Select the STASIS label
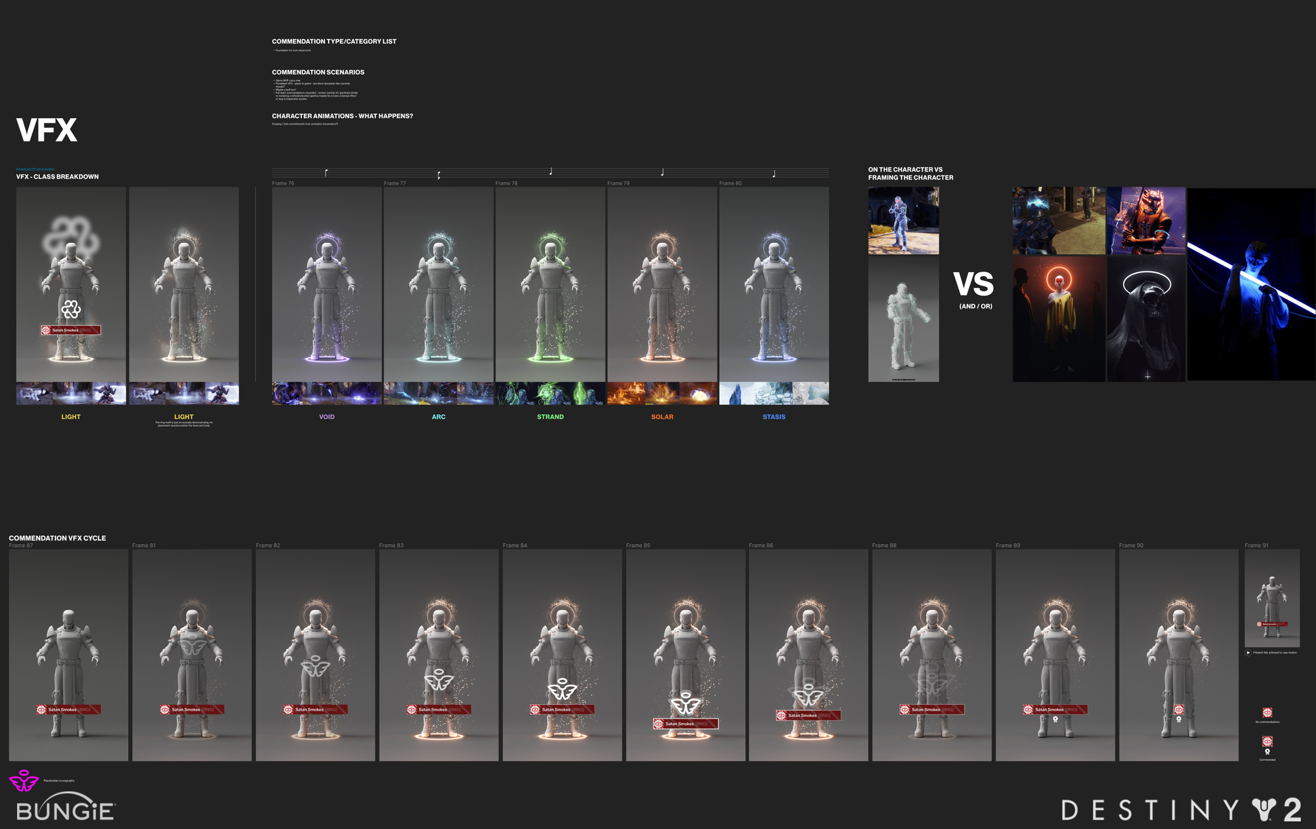Screen dimensions: 1316x829 coord(774,417)
